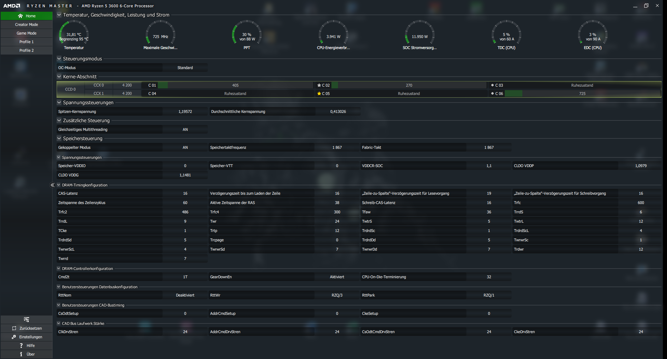Collapse the DRAM-Timingkonfiguration subsection
Image resolution: width=667 pixels, height=359 pixels.
point(59,185)
